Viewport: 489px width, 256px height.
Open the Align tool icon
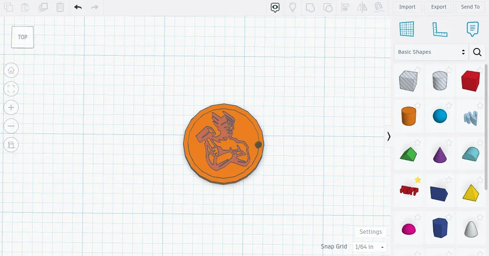pos(346,7)
